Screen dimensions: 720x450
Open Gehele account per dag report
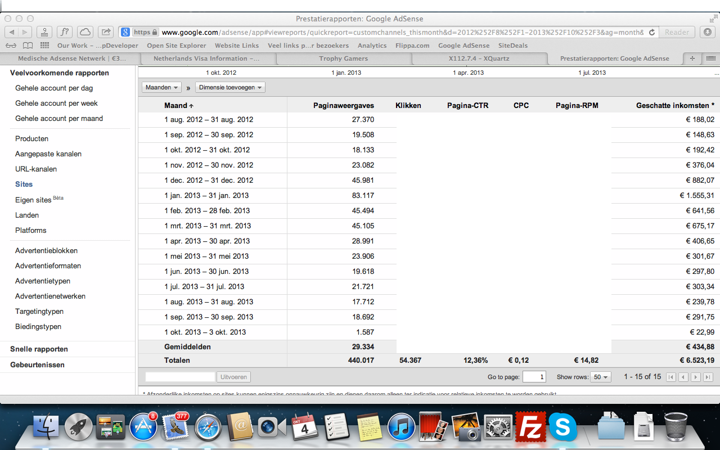pyautogui.click(x=54, y=88)
